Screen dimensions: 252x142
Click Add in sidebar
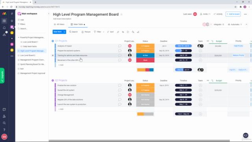[x=21, y=20]
